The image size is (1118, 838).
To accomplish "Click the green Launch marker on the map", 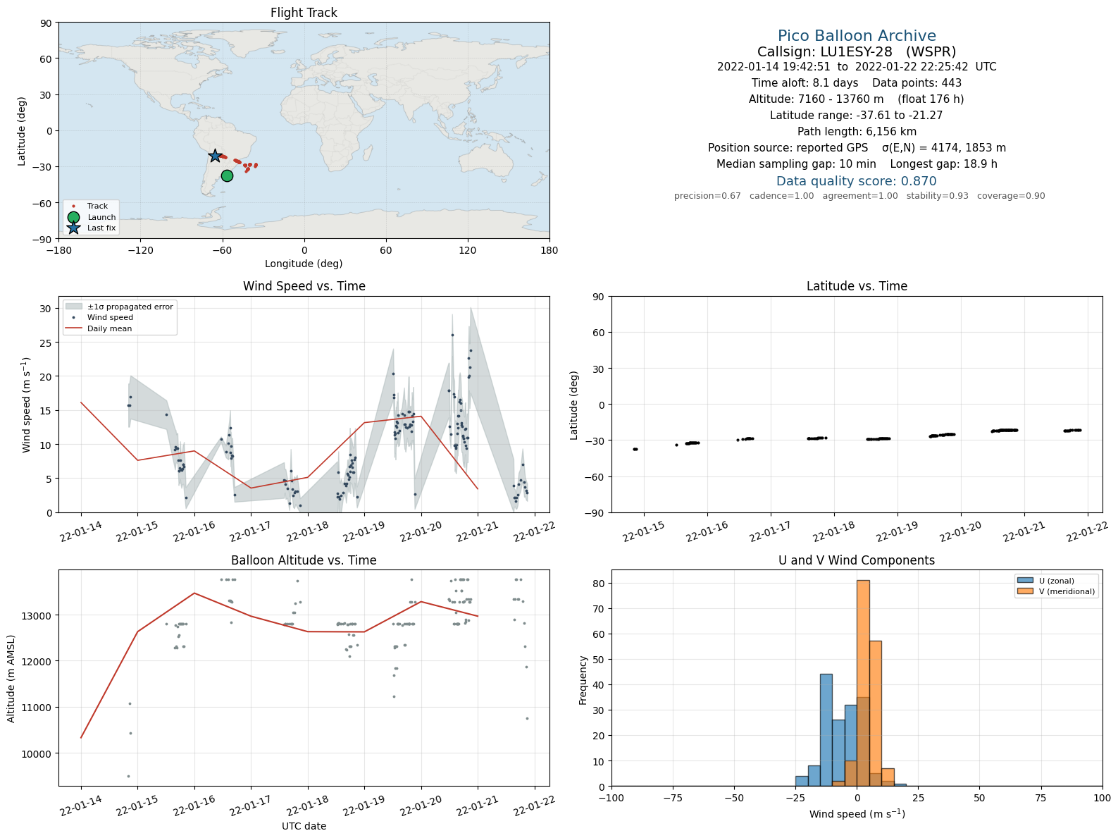I will point(227,175).
